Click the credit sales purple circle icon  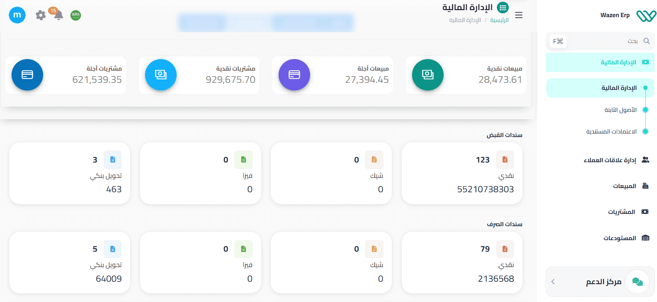(x=294, y=75)
